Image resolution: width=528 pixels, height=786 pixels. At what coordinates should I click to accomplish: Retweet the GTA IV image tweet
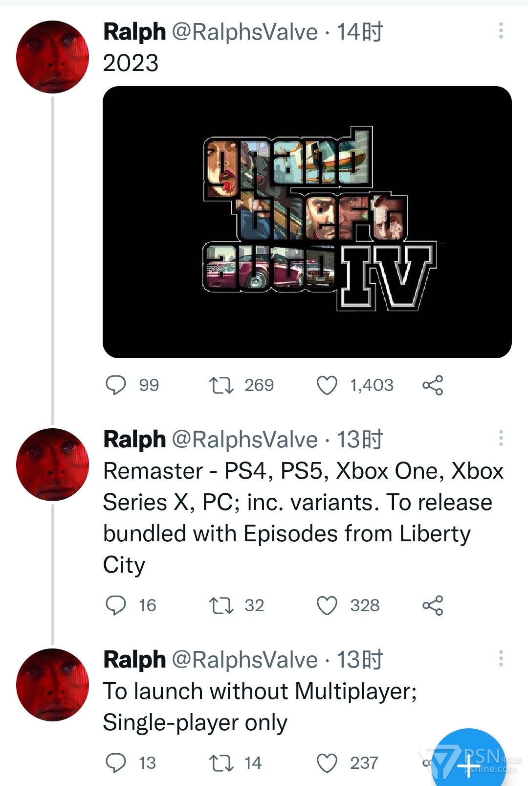point(221,385)
